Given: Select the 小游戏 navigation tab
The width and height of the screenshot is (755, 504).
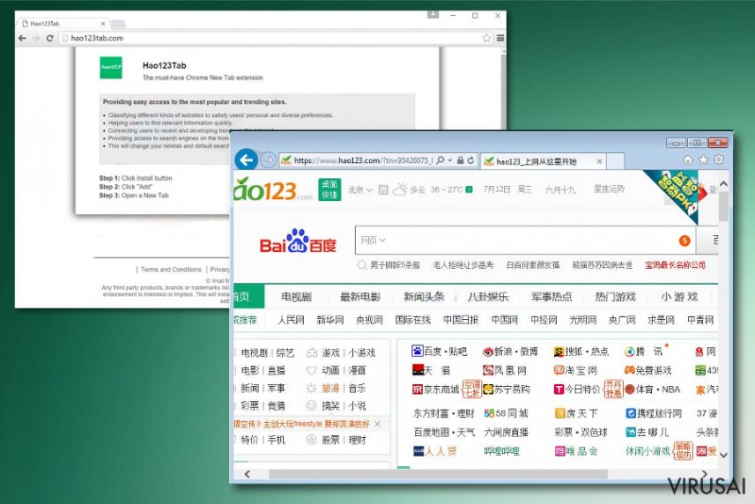Looking at the screenshot, I should coord(679,297).
